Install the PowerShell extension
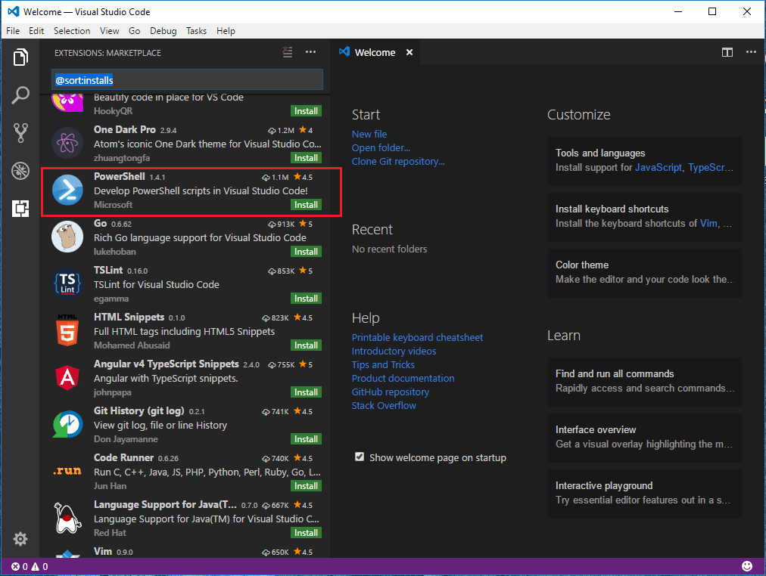 click(x=306, y=205)
